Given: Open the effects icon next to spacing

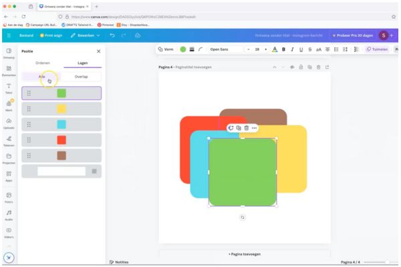Looking at the screenshot, I should click(x=356, y=49).
